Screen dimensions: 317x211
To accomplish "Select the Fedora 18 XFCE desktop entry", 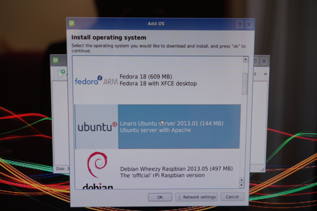I will click(x=158, y=80).
